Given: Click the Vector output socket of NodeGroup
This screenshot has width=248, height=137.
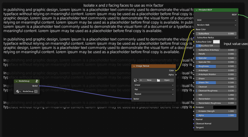Looking at the screenshot, I should (40, 86).
